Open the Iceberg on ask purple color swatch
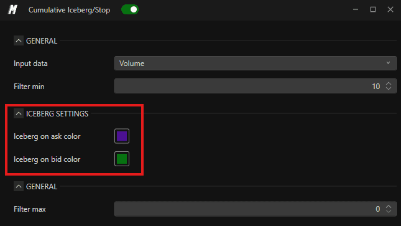Viewport: 401px width, 226px height. click(x=122, y=136)
